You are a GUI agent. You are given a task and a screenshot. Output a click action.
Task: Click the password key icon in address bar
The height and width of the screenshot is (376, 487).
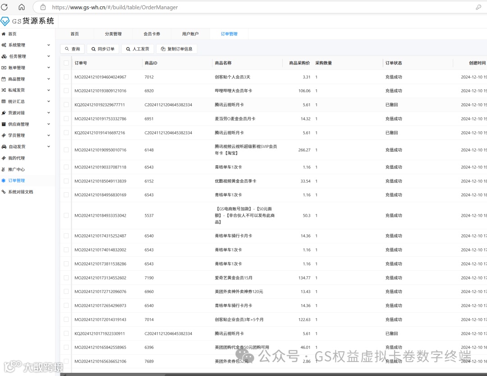[x=478, y=7]
